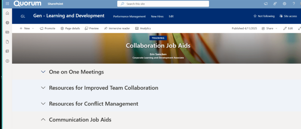The image size is (301, 129).
Task: Open the New dropdown in command bar
Action: coord(27,29)
